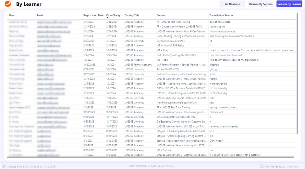
Task: Select the Reason By Learner button
Action: 289,4
